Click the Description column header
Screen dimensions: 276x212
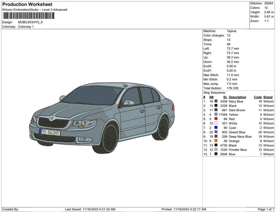point(237,97)
